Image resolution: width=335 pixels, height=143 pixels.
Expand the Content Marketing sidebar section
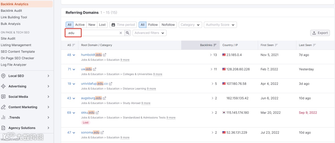pos(48,107)
